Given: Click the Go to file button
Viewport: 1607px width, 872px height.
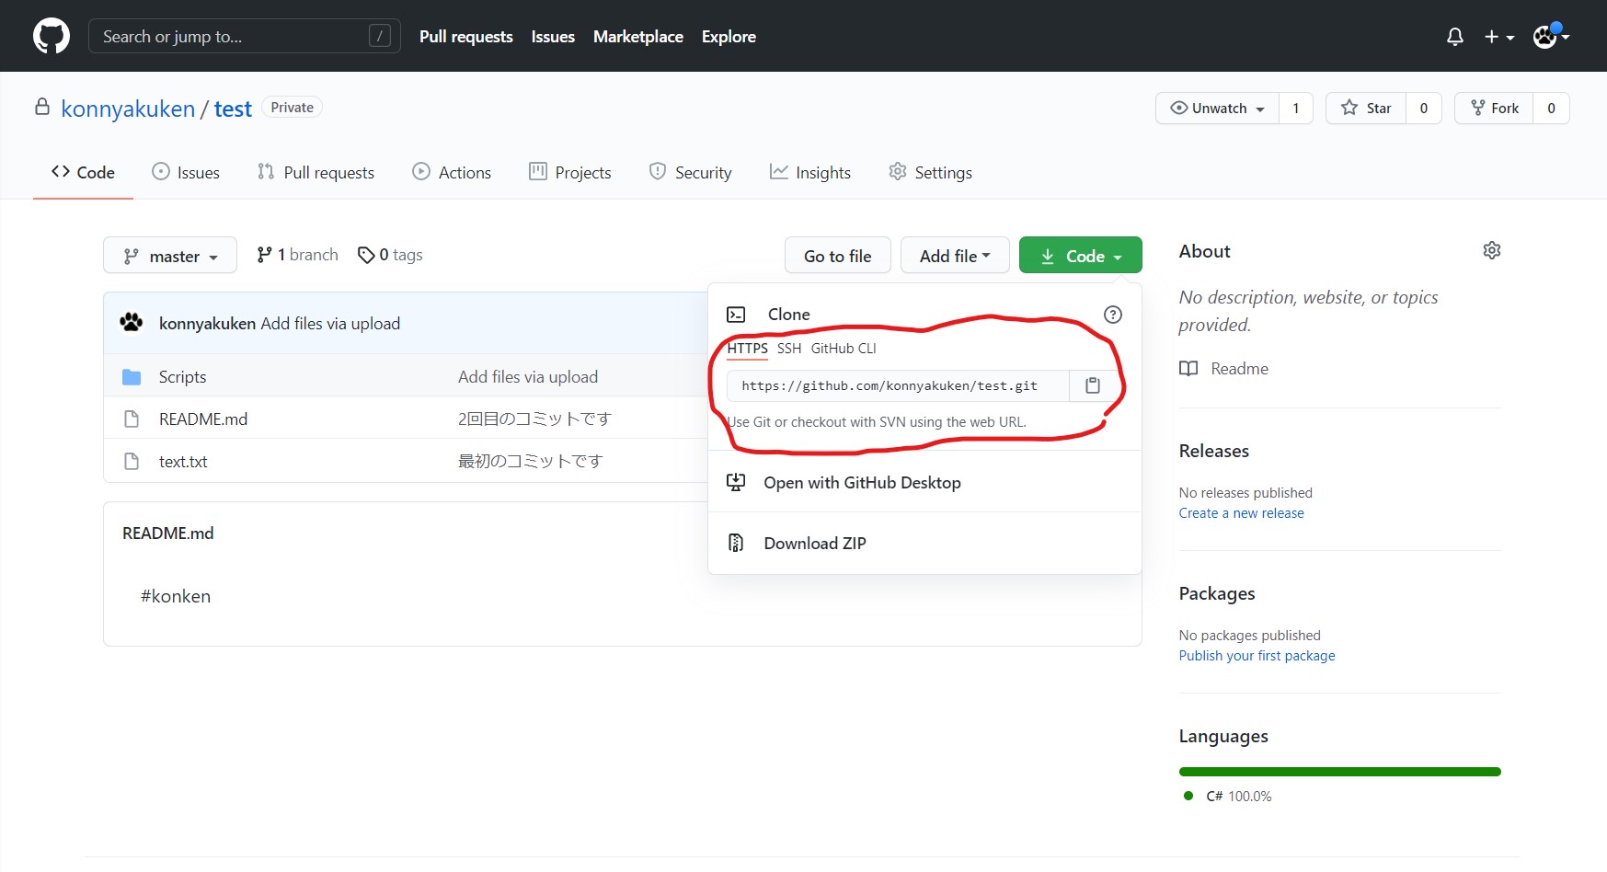Looking at the screenshot, I should point(838,255).
